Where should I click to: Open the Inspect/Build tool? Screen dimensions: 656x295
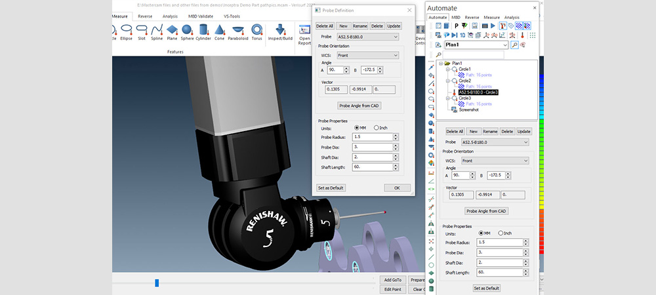[280, 32]
